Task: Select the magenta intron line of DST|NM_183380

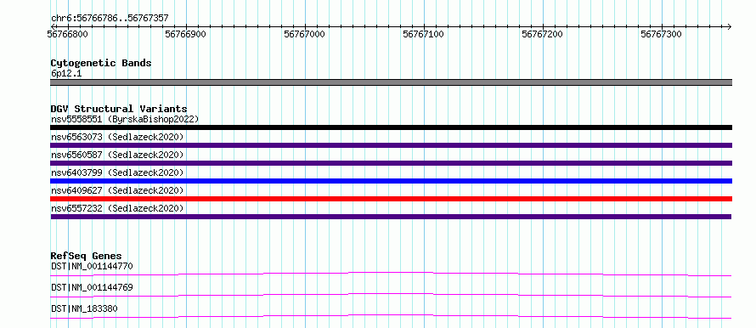Action: tap(391, 316)
